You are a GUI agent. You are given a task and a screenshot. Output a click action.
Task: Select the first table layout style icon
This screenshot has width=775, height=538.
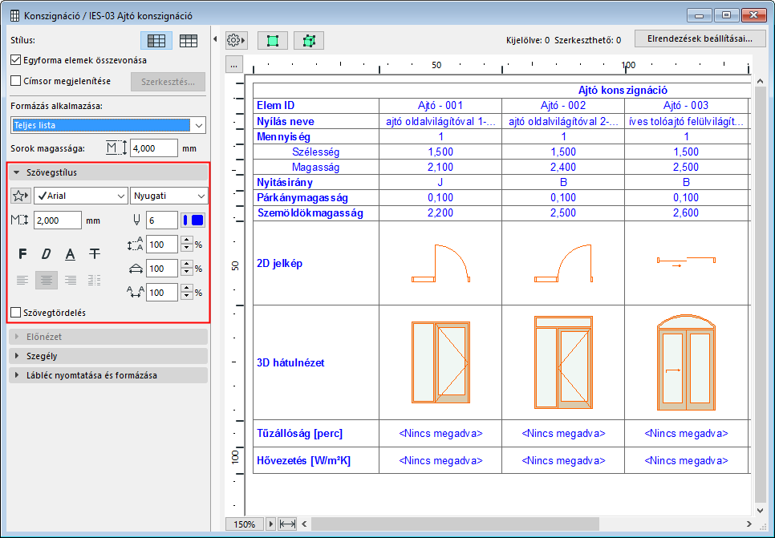pyautogui.click(x=156, y=41)
